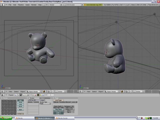
Task: Click the right viewport window type icon
Action: point(81,91)
